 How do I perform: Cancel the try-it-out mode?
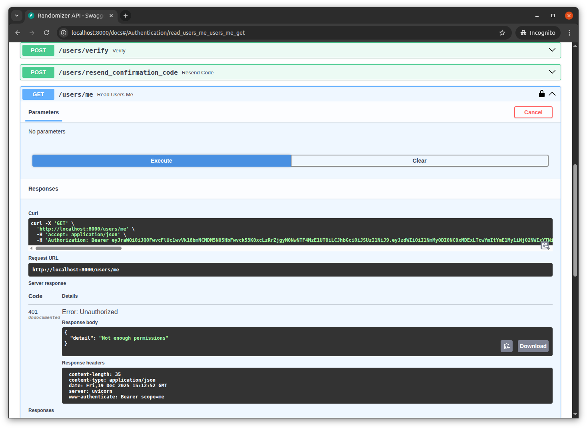click(533, 112)
